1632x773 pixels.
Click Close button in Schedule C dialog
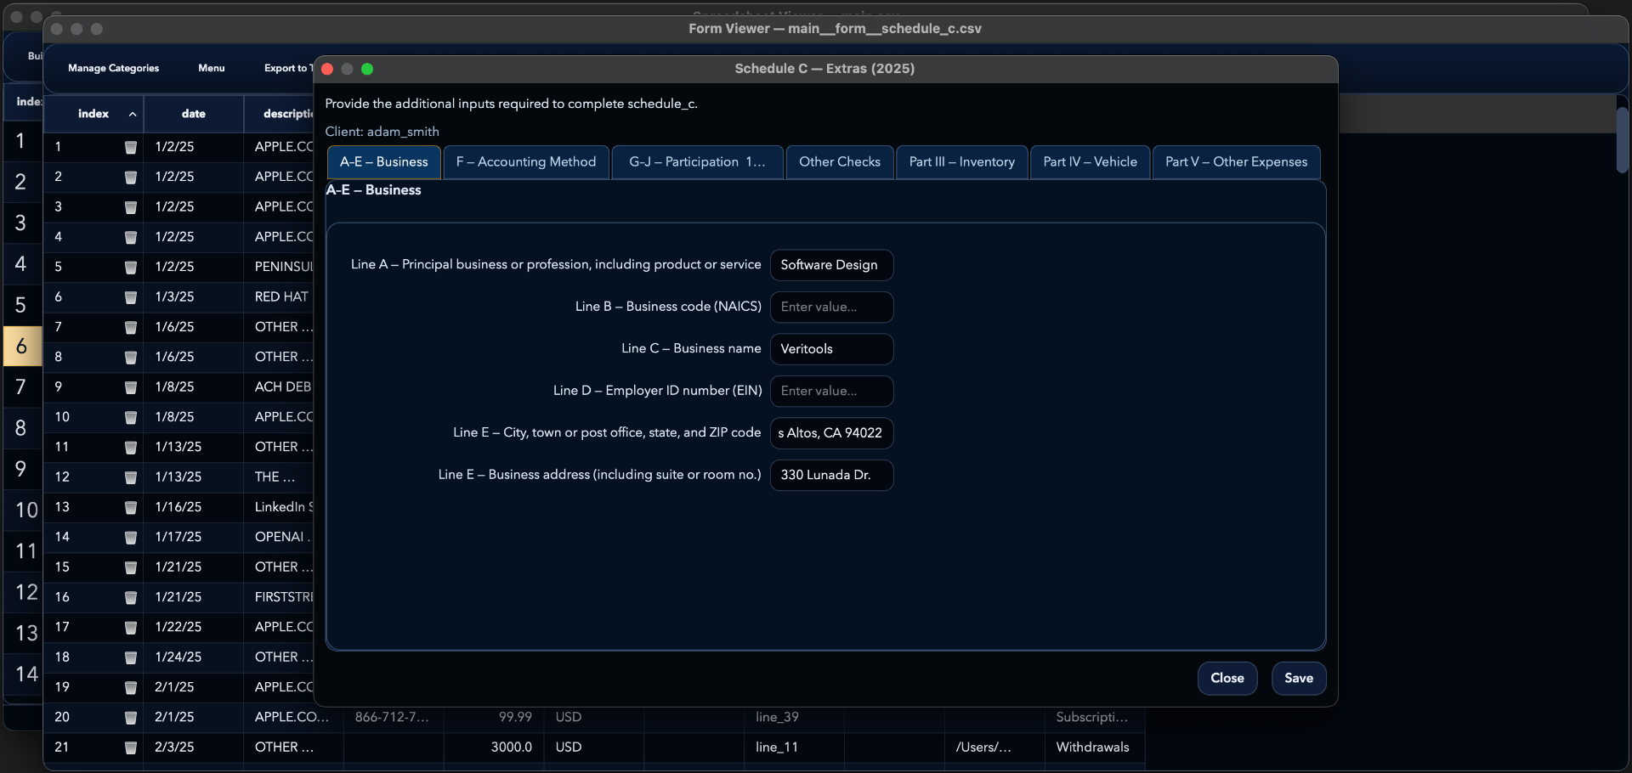[x=1227, y=678]
